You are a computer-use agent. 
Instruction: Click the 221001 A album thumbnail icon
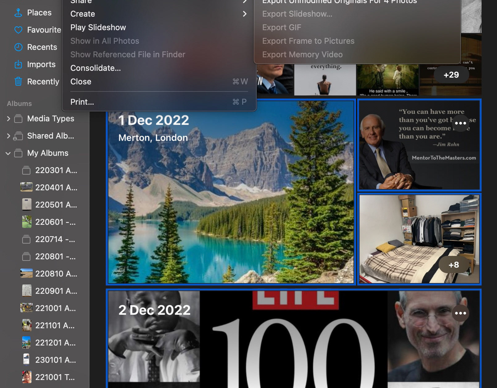27,308
